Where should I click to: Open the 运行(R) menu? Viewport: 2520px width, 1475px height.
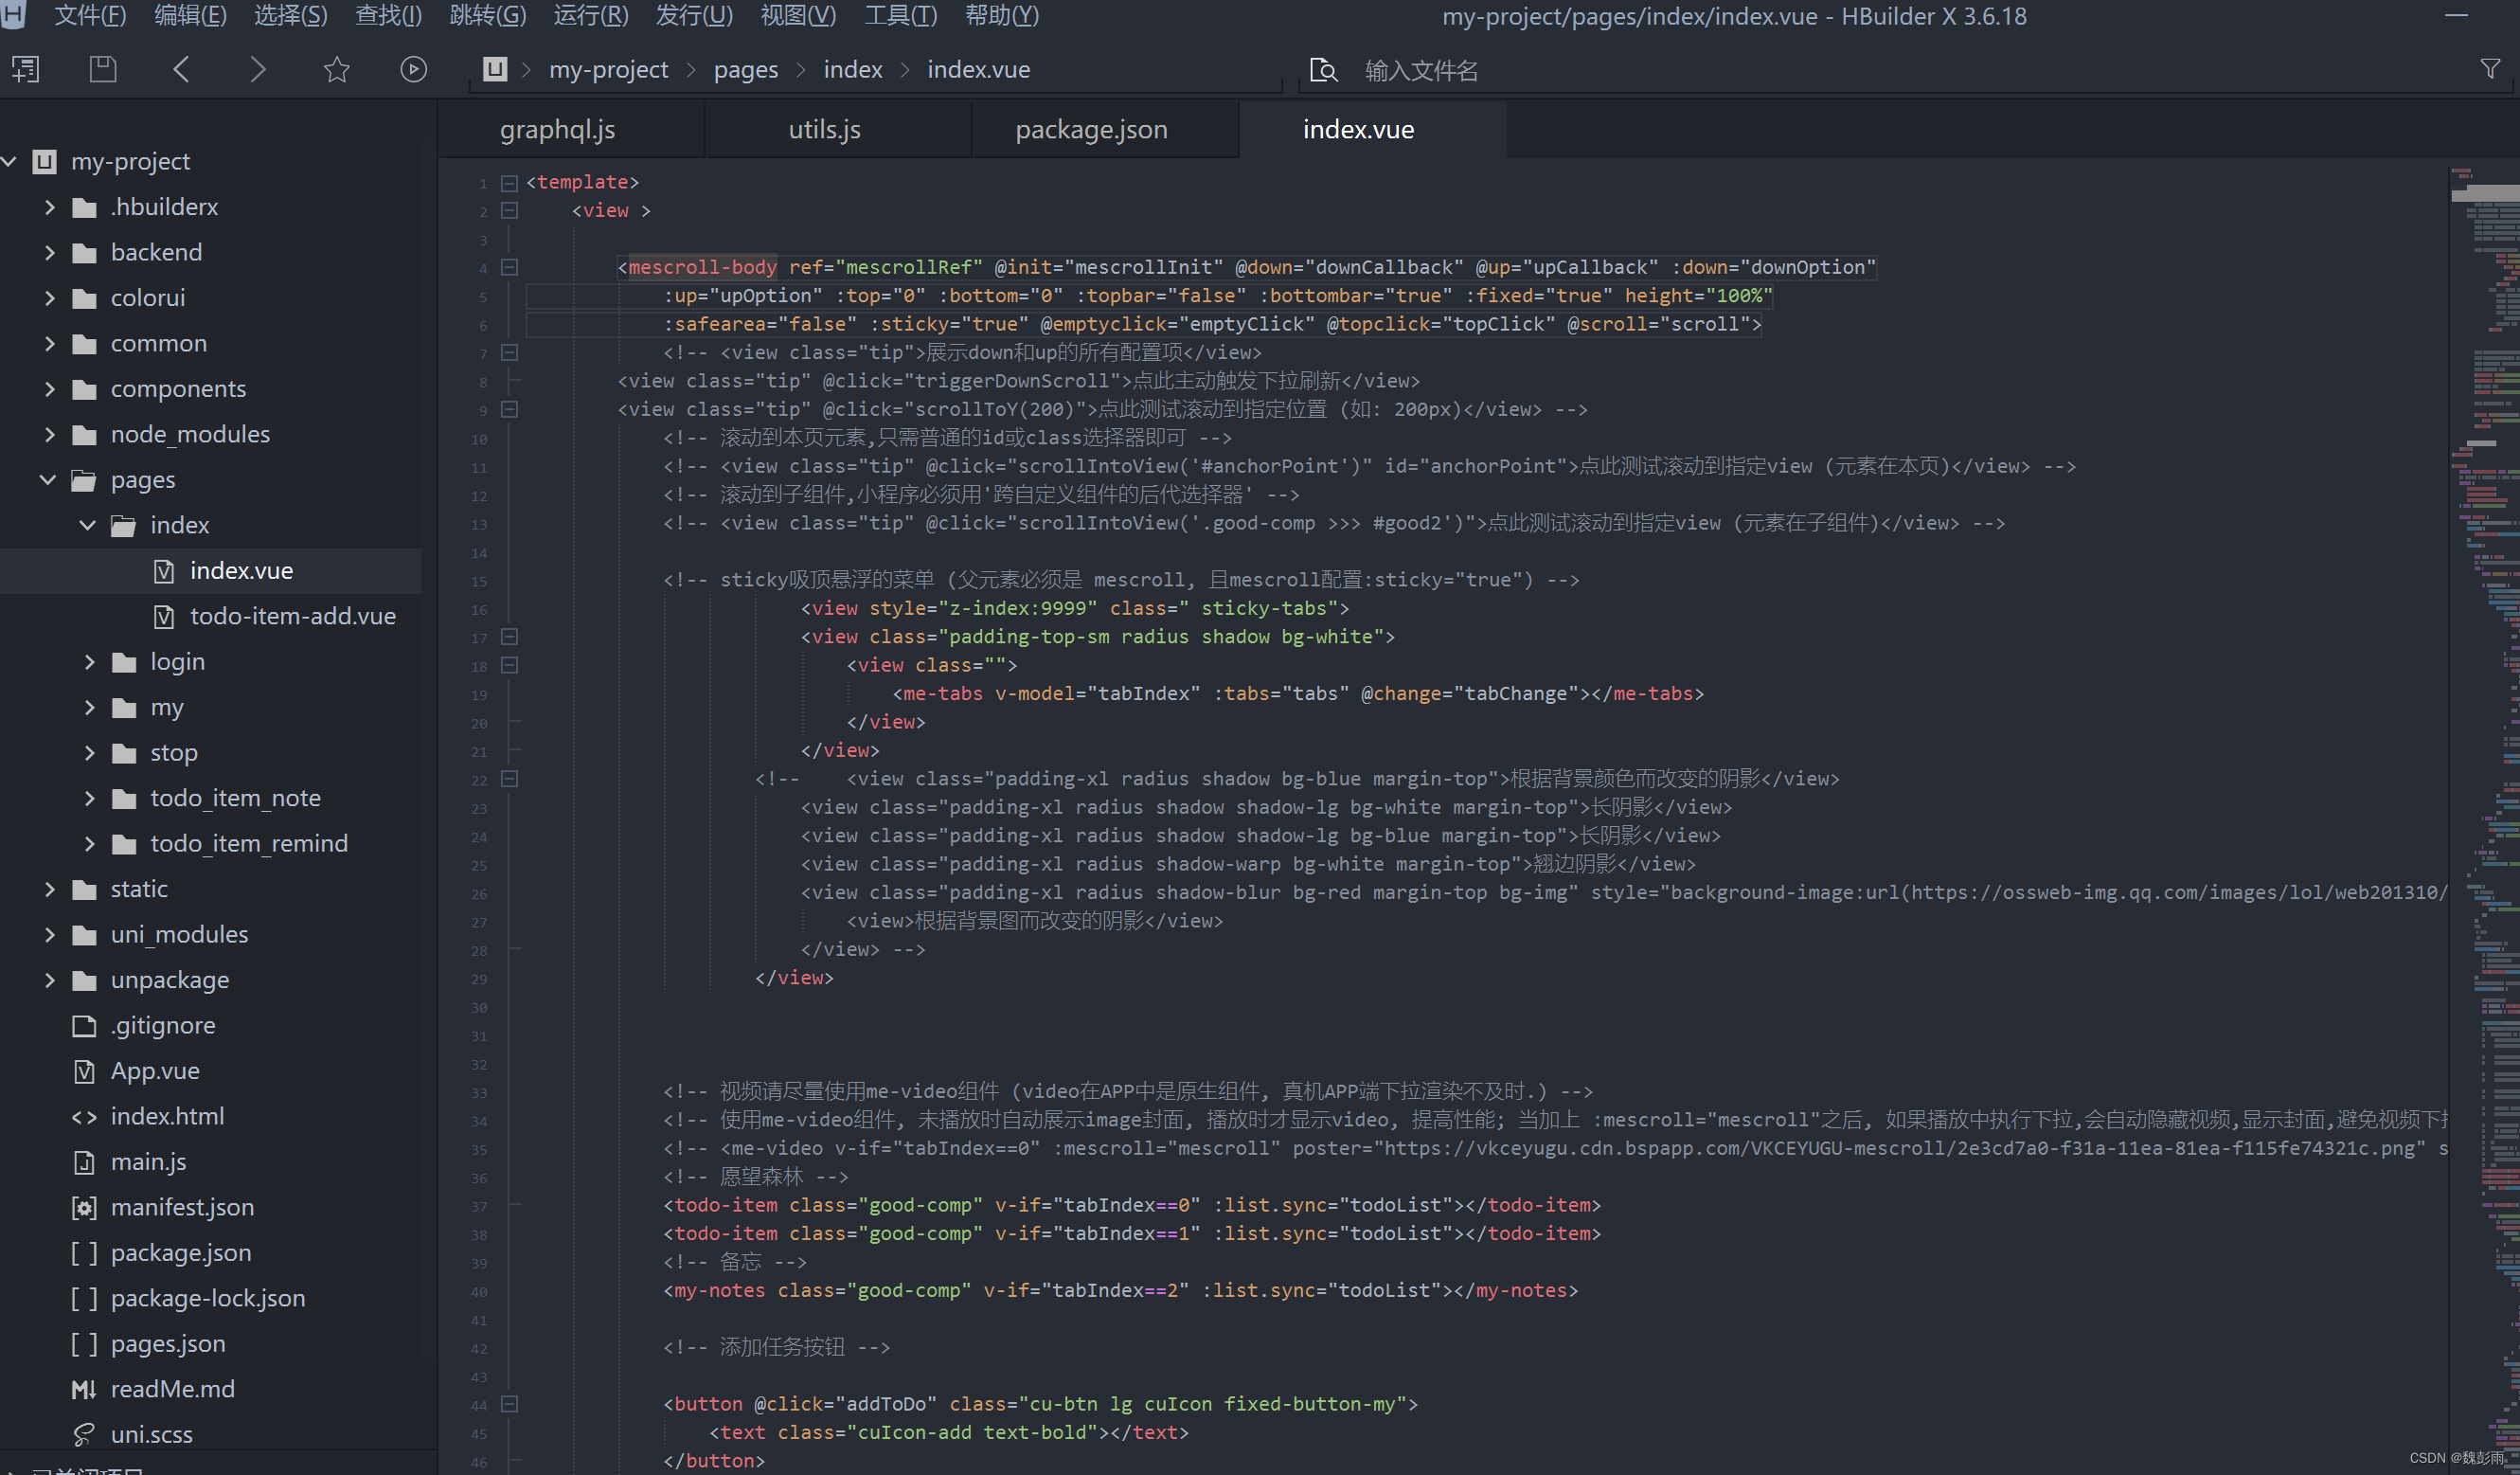click(x=590, y=16)
